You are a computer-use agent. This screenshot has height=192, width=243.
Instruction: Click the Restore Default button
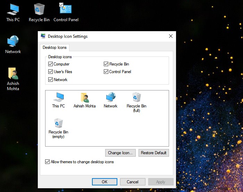coord(154,153)
